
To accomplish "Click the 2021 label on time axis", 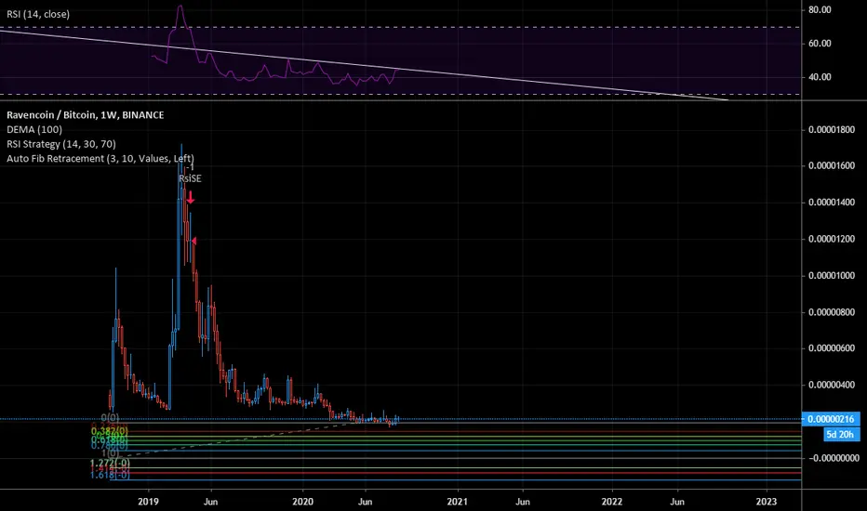I will click(457, 502).
